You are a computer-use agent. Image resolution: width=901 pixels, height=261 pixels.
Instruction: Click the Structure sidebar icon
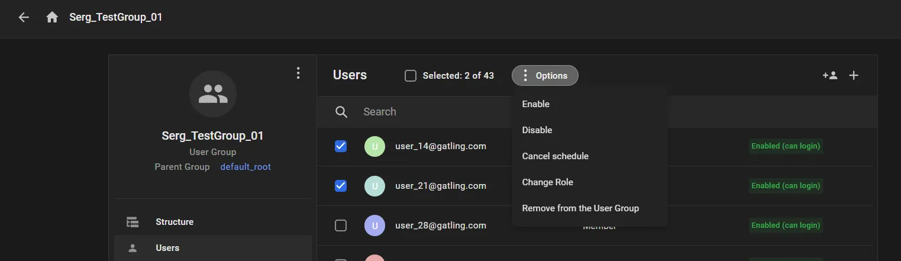pos(133,222)
